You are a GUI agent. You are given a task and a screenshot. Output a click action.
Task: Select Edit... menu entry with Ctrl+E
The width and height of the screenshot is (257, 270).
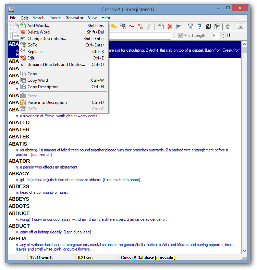tap(64, 58)
